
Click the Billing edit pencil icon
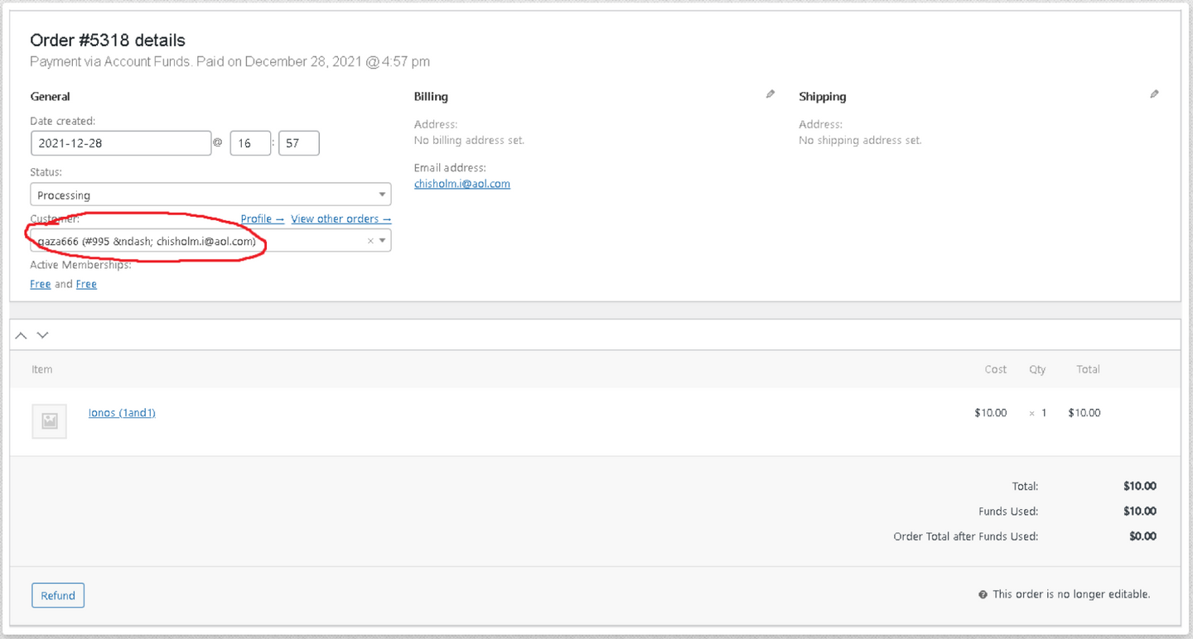coord(770,94)
